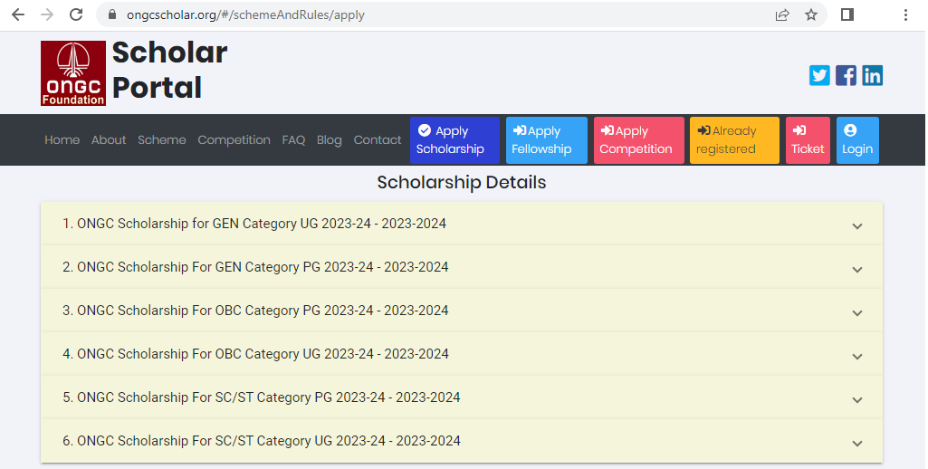
Task: Click the Apply Fellowship button
Action: tap(546, 140)
